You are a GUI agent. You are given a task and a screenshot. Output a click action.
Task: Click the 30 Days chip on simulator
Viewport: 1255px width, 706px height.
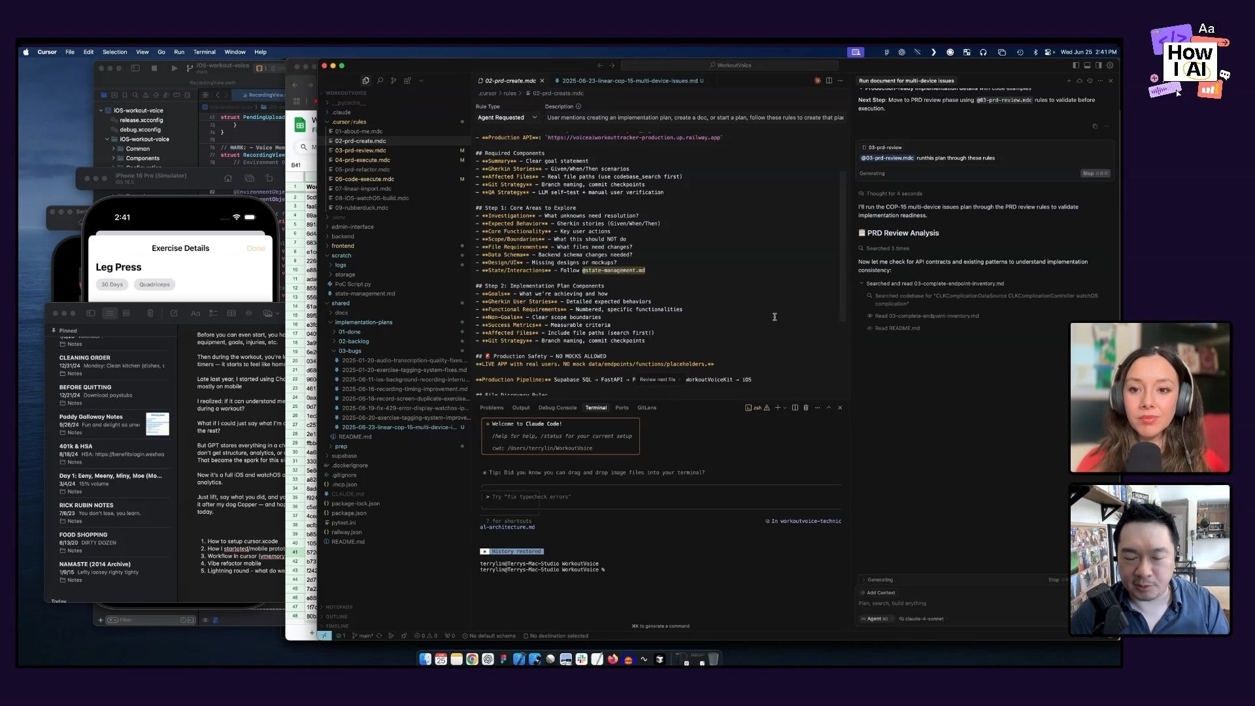click(x=112, y=284)
